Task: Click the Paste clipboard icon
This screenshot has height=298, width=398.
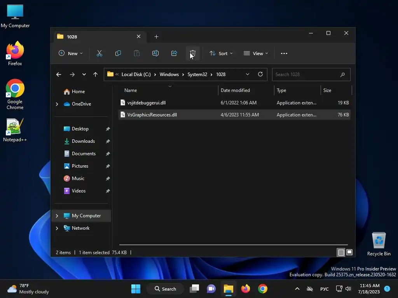Action: tap(137, 53)
